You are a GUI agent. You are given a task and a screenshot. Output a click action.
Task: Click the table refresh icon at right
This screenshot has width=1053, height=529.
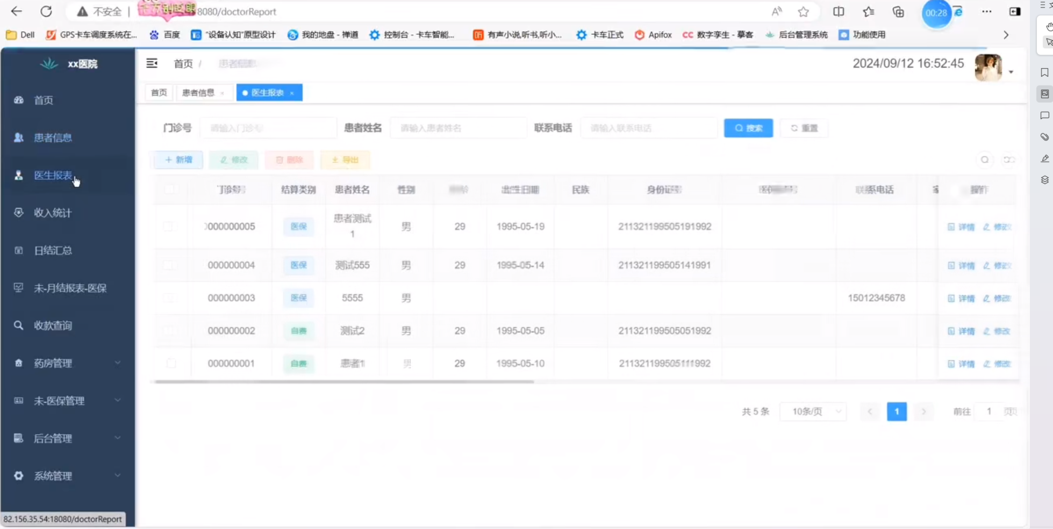pos(1008,160)
